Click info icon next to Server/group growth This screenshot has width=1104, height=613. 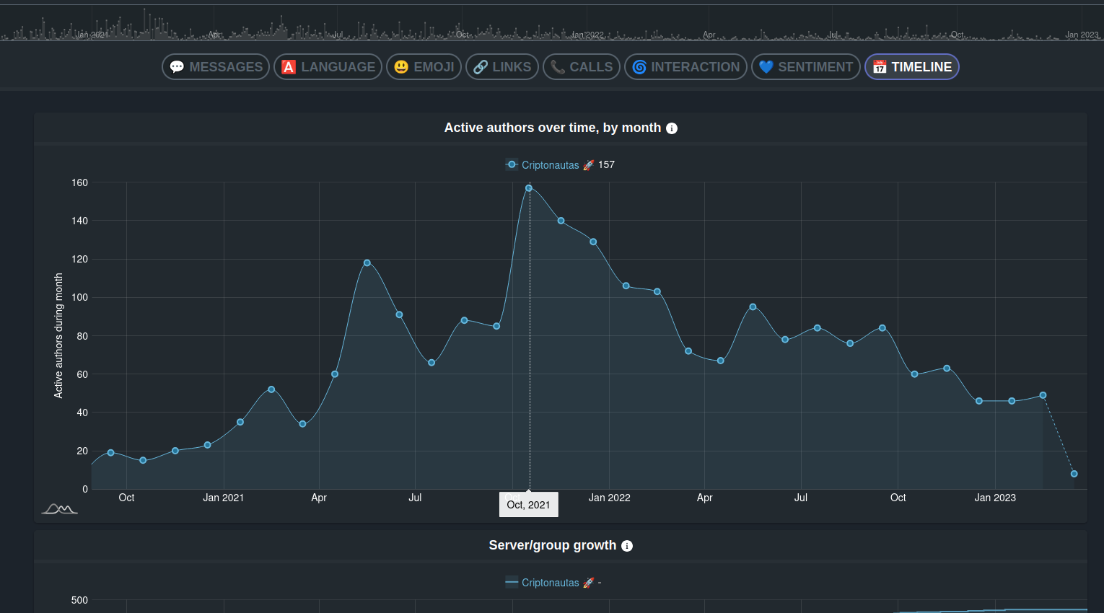pos(627,546)
